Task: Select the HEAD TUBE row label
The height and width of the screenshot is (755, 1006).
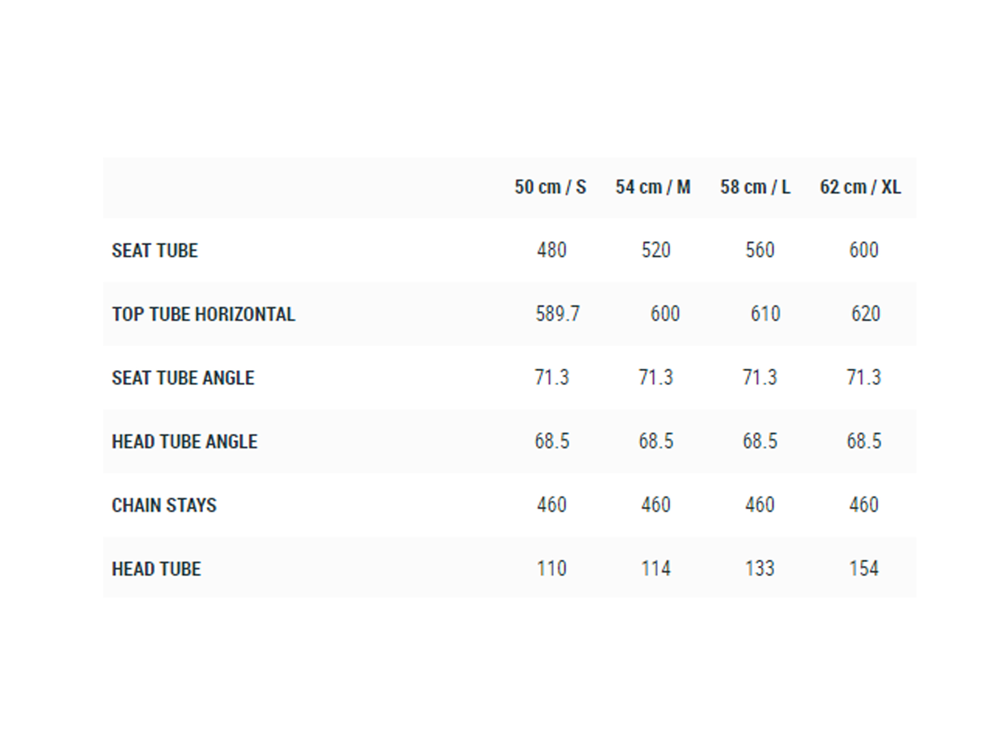Action: pyautogui.click(x=156, y=569)
